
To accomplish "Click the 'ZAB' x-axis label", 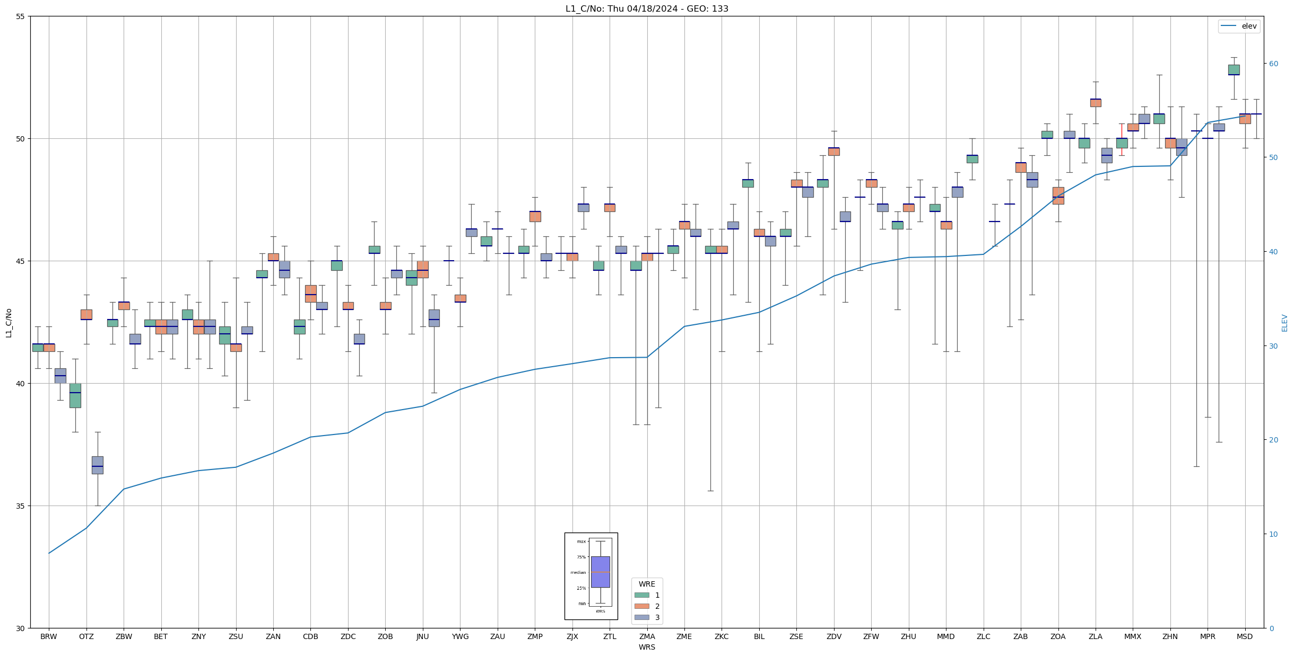I will point(1021,636).
